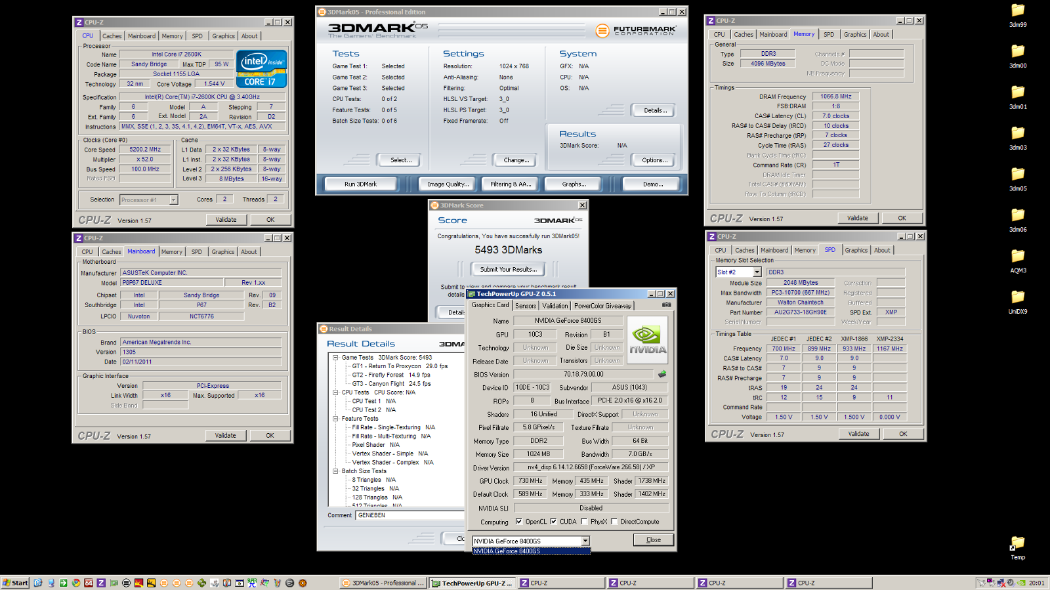Open the 3dm00 desktop folder
Viewport: 1050px width, 590px height.
tap(1018, 56)
